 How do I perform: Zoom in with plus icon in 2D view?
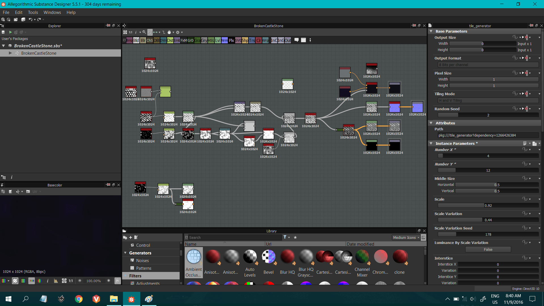109,281
